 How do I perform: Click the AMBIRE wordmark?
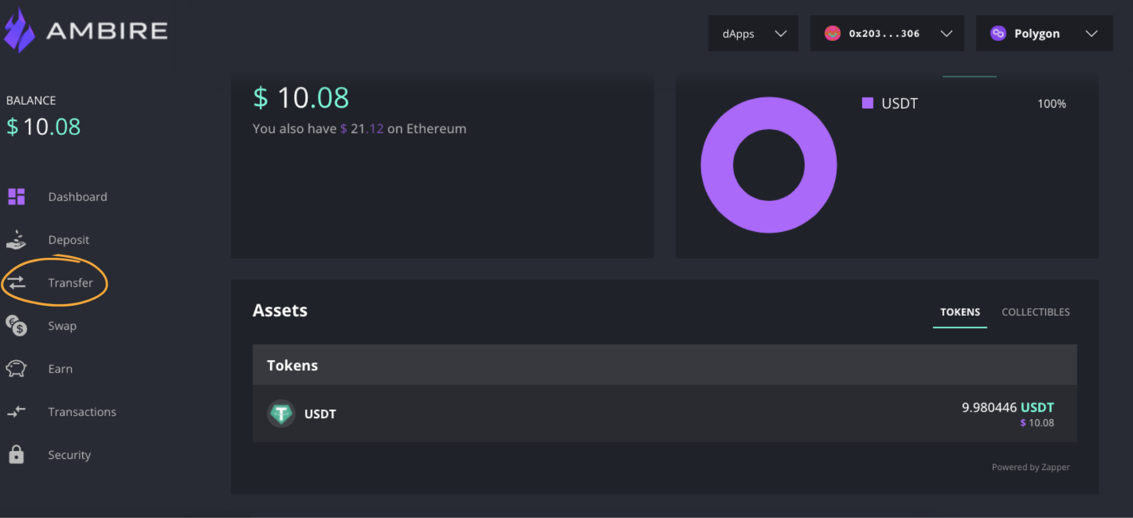[107, 31]
